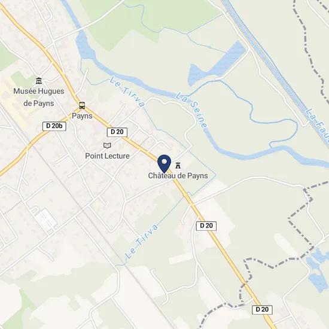
Task: Click the Château de Payns label
Action: (178, 176)
